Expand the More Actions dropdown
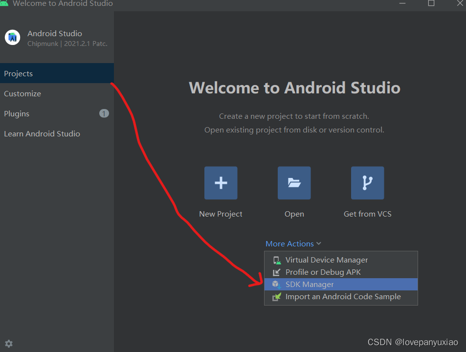The height and width of the screenshot is (352, 466). (x=293, y=244)
